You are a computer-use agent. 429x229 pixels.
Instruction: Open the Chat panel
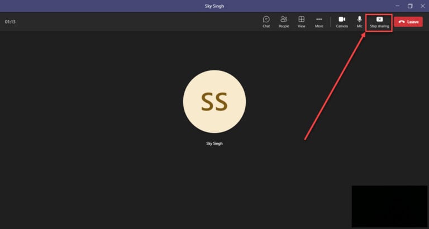[266, 22]
